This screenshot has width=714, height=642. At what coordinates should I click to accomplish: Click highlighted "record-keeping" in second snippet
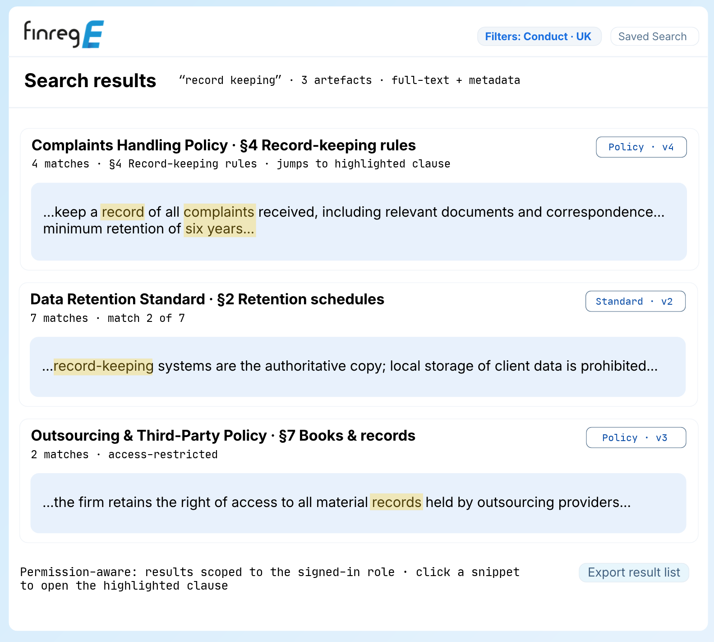point(103,366)
